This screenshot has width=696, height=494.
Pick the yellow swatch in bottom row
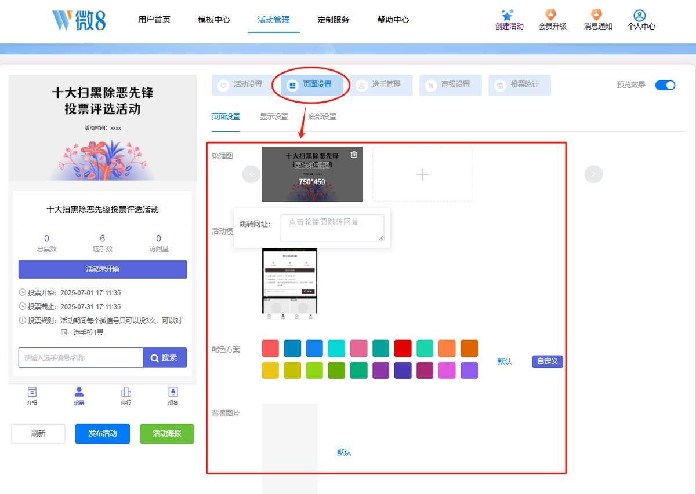[271, 371]
